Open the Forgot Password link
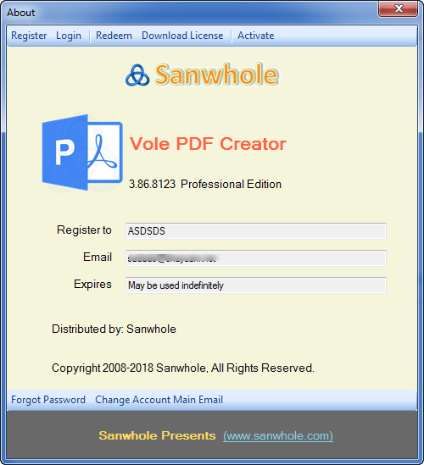 (48, 400)
